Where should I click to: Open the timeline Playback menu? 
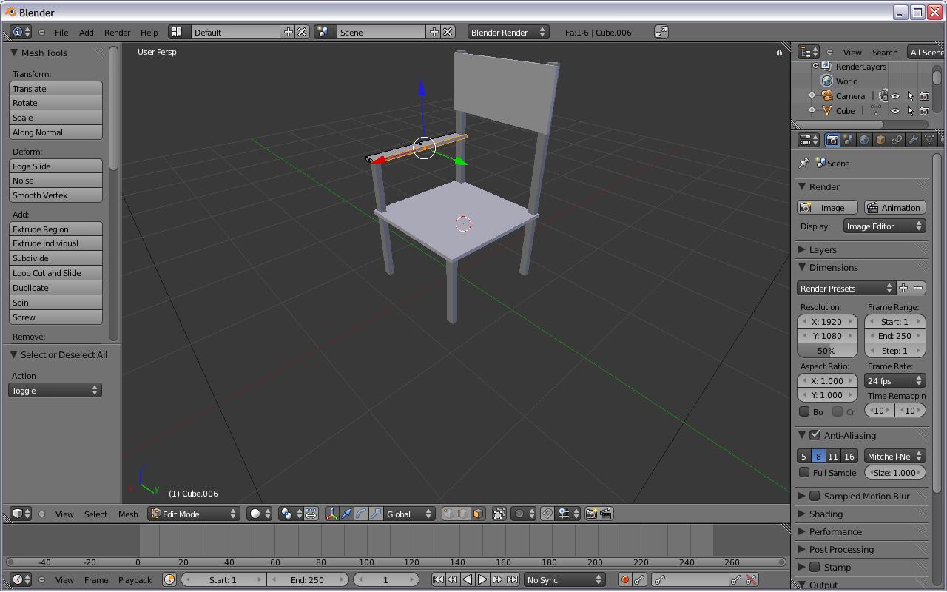tap(135, 579)
